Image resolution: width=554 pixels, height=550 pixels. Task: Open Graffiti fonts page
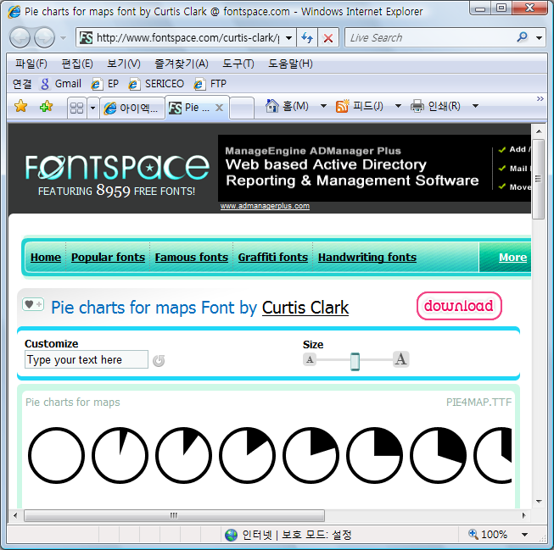(273, 258)
